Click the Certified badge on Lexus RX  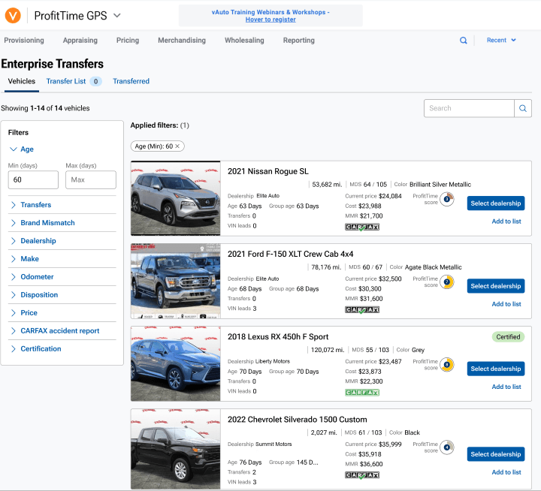click(x=508, y=337)
